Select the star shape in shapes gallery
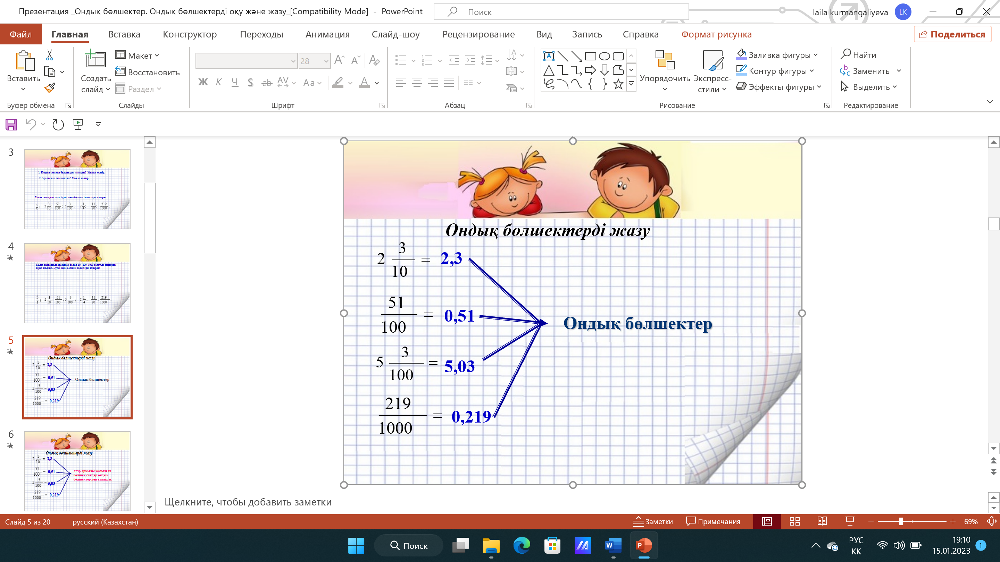Viewport: 1000px width, 562px height. (618, 84)
